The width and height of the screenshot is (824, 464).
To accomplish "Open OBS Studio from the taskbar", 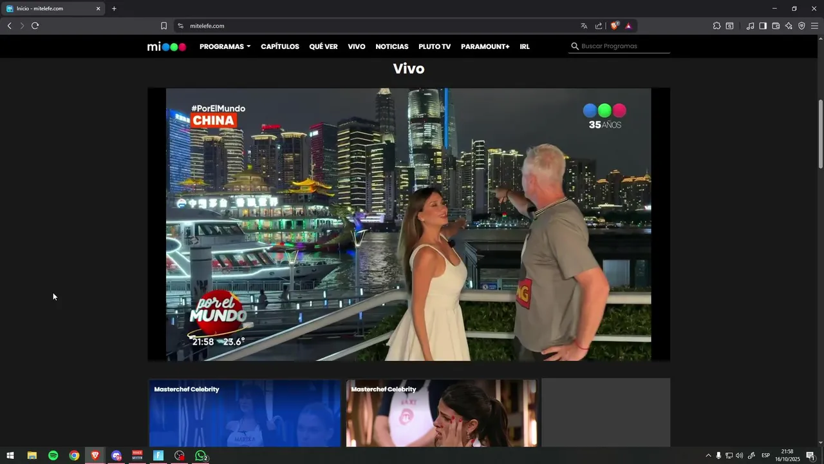I will 180,456.
